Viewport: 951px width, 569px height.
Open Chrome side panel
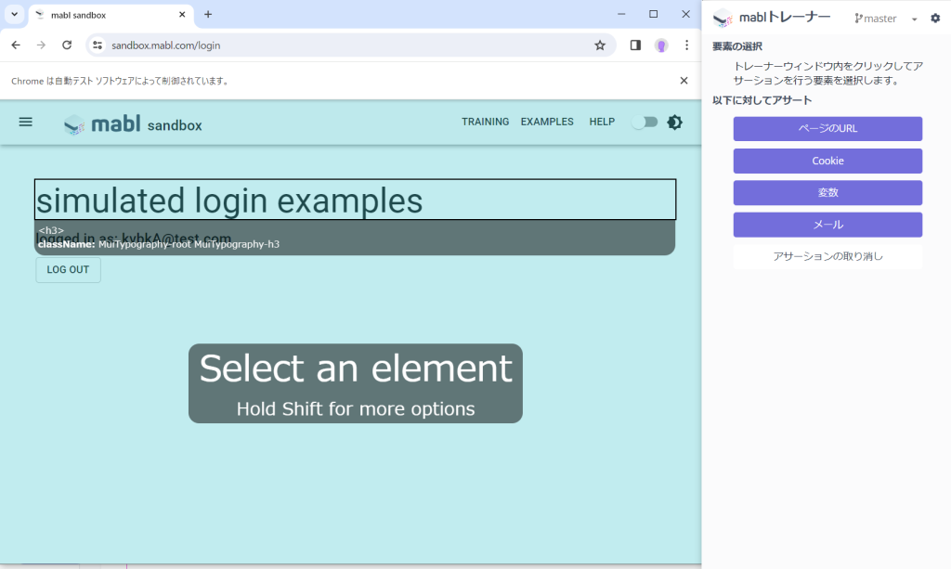(635, 45)
